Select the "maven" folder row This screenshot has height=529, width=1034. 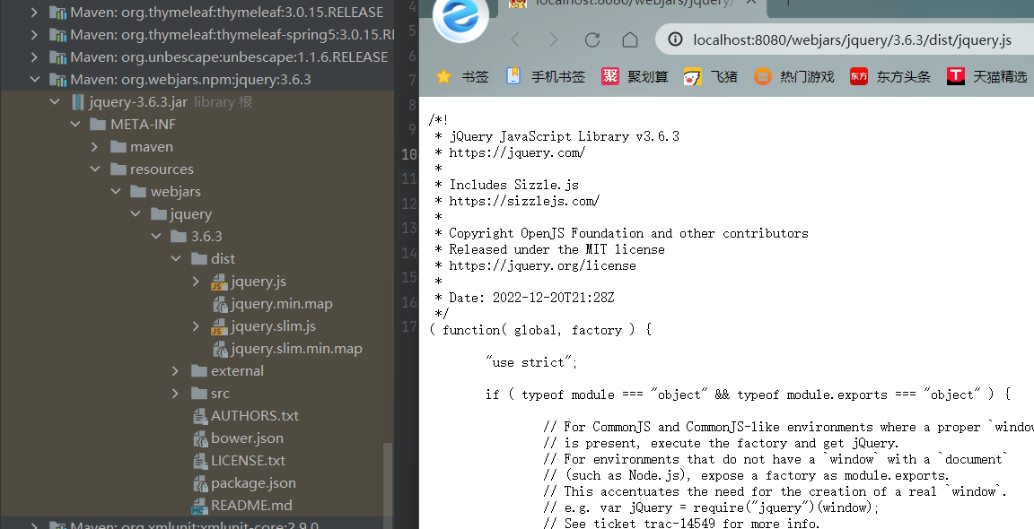(197, 147)
